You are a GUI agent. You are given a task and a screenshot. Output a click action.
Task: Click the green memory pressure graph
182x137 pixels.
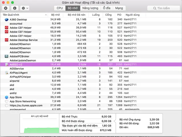click(x=41, y=130)
